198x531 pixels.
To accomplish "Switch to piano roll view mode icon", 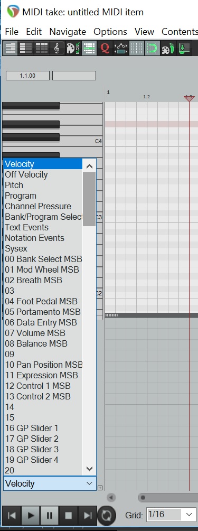I will (x=11, y=49).
